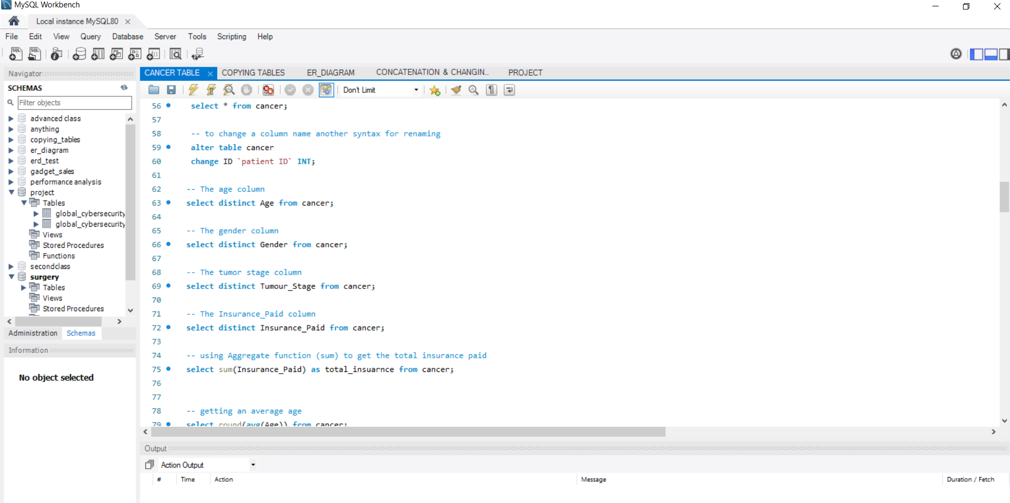
Task: Select the erd_test schema
Action: (x=44, y=161)
